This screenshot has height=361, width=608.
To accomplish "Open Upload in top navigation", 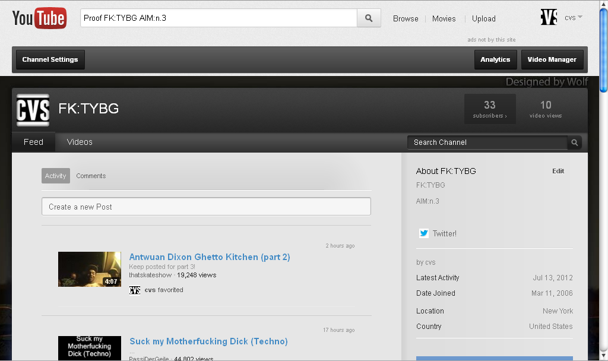I will 483,18.
